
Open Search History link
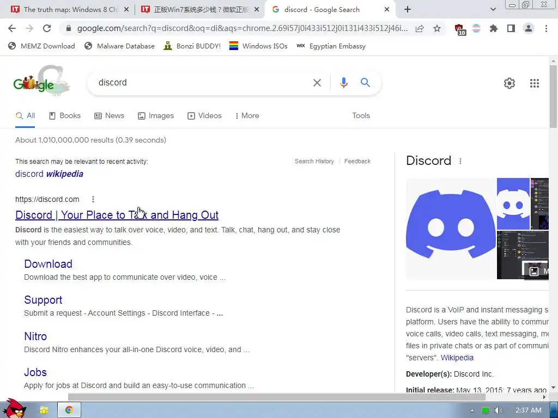pyautogui.click(x=314, y=161)
